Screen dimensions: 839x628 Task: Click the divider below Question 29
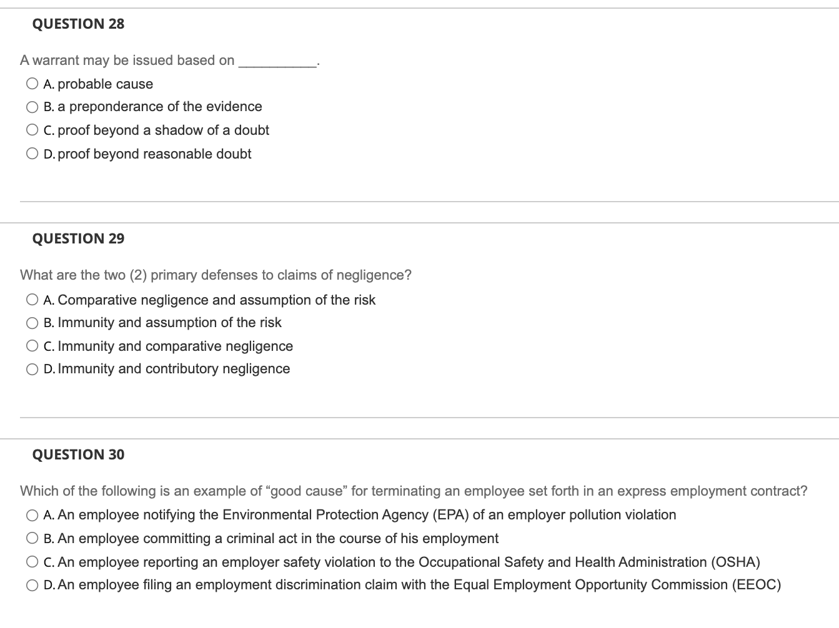(419, 417)
